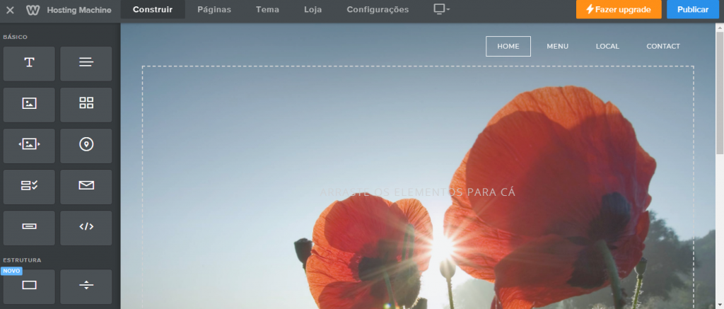This screenshot has width=724, height=309.
Task: Choose the Contact Form element
Action: pyautogui.click(x=29, y=187)
